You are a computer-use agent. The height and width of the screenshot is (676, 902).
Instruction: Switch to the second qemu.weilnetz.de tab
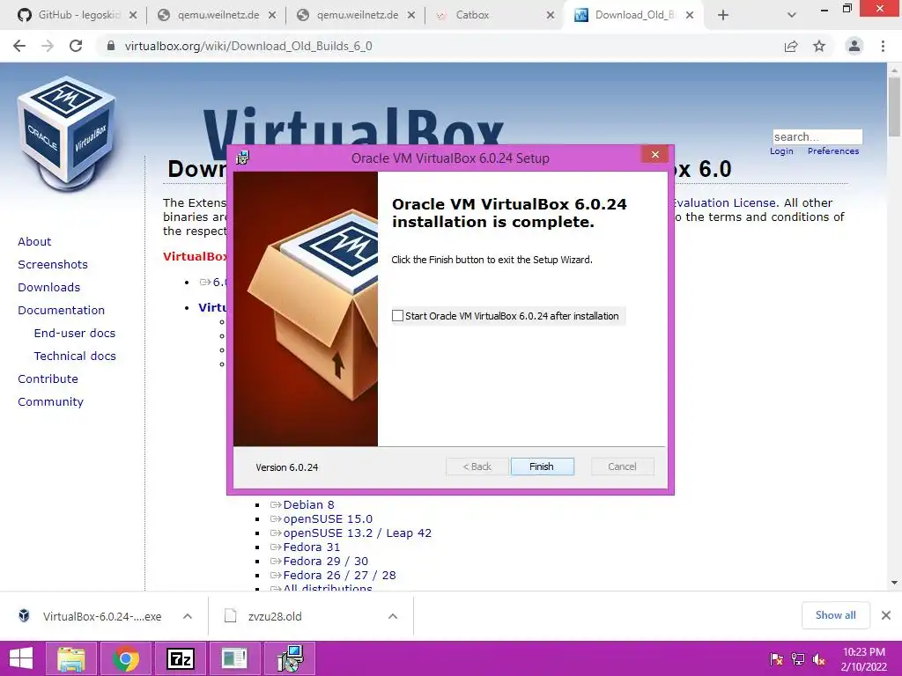tap(357, 15)
